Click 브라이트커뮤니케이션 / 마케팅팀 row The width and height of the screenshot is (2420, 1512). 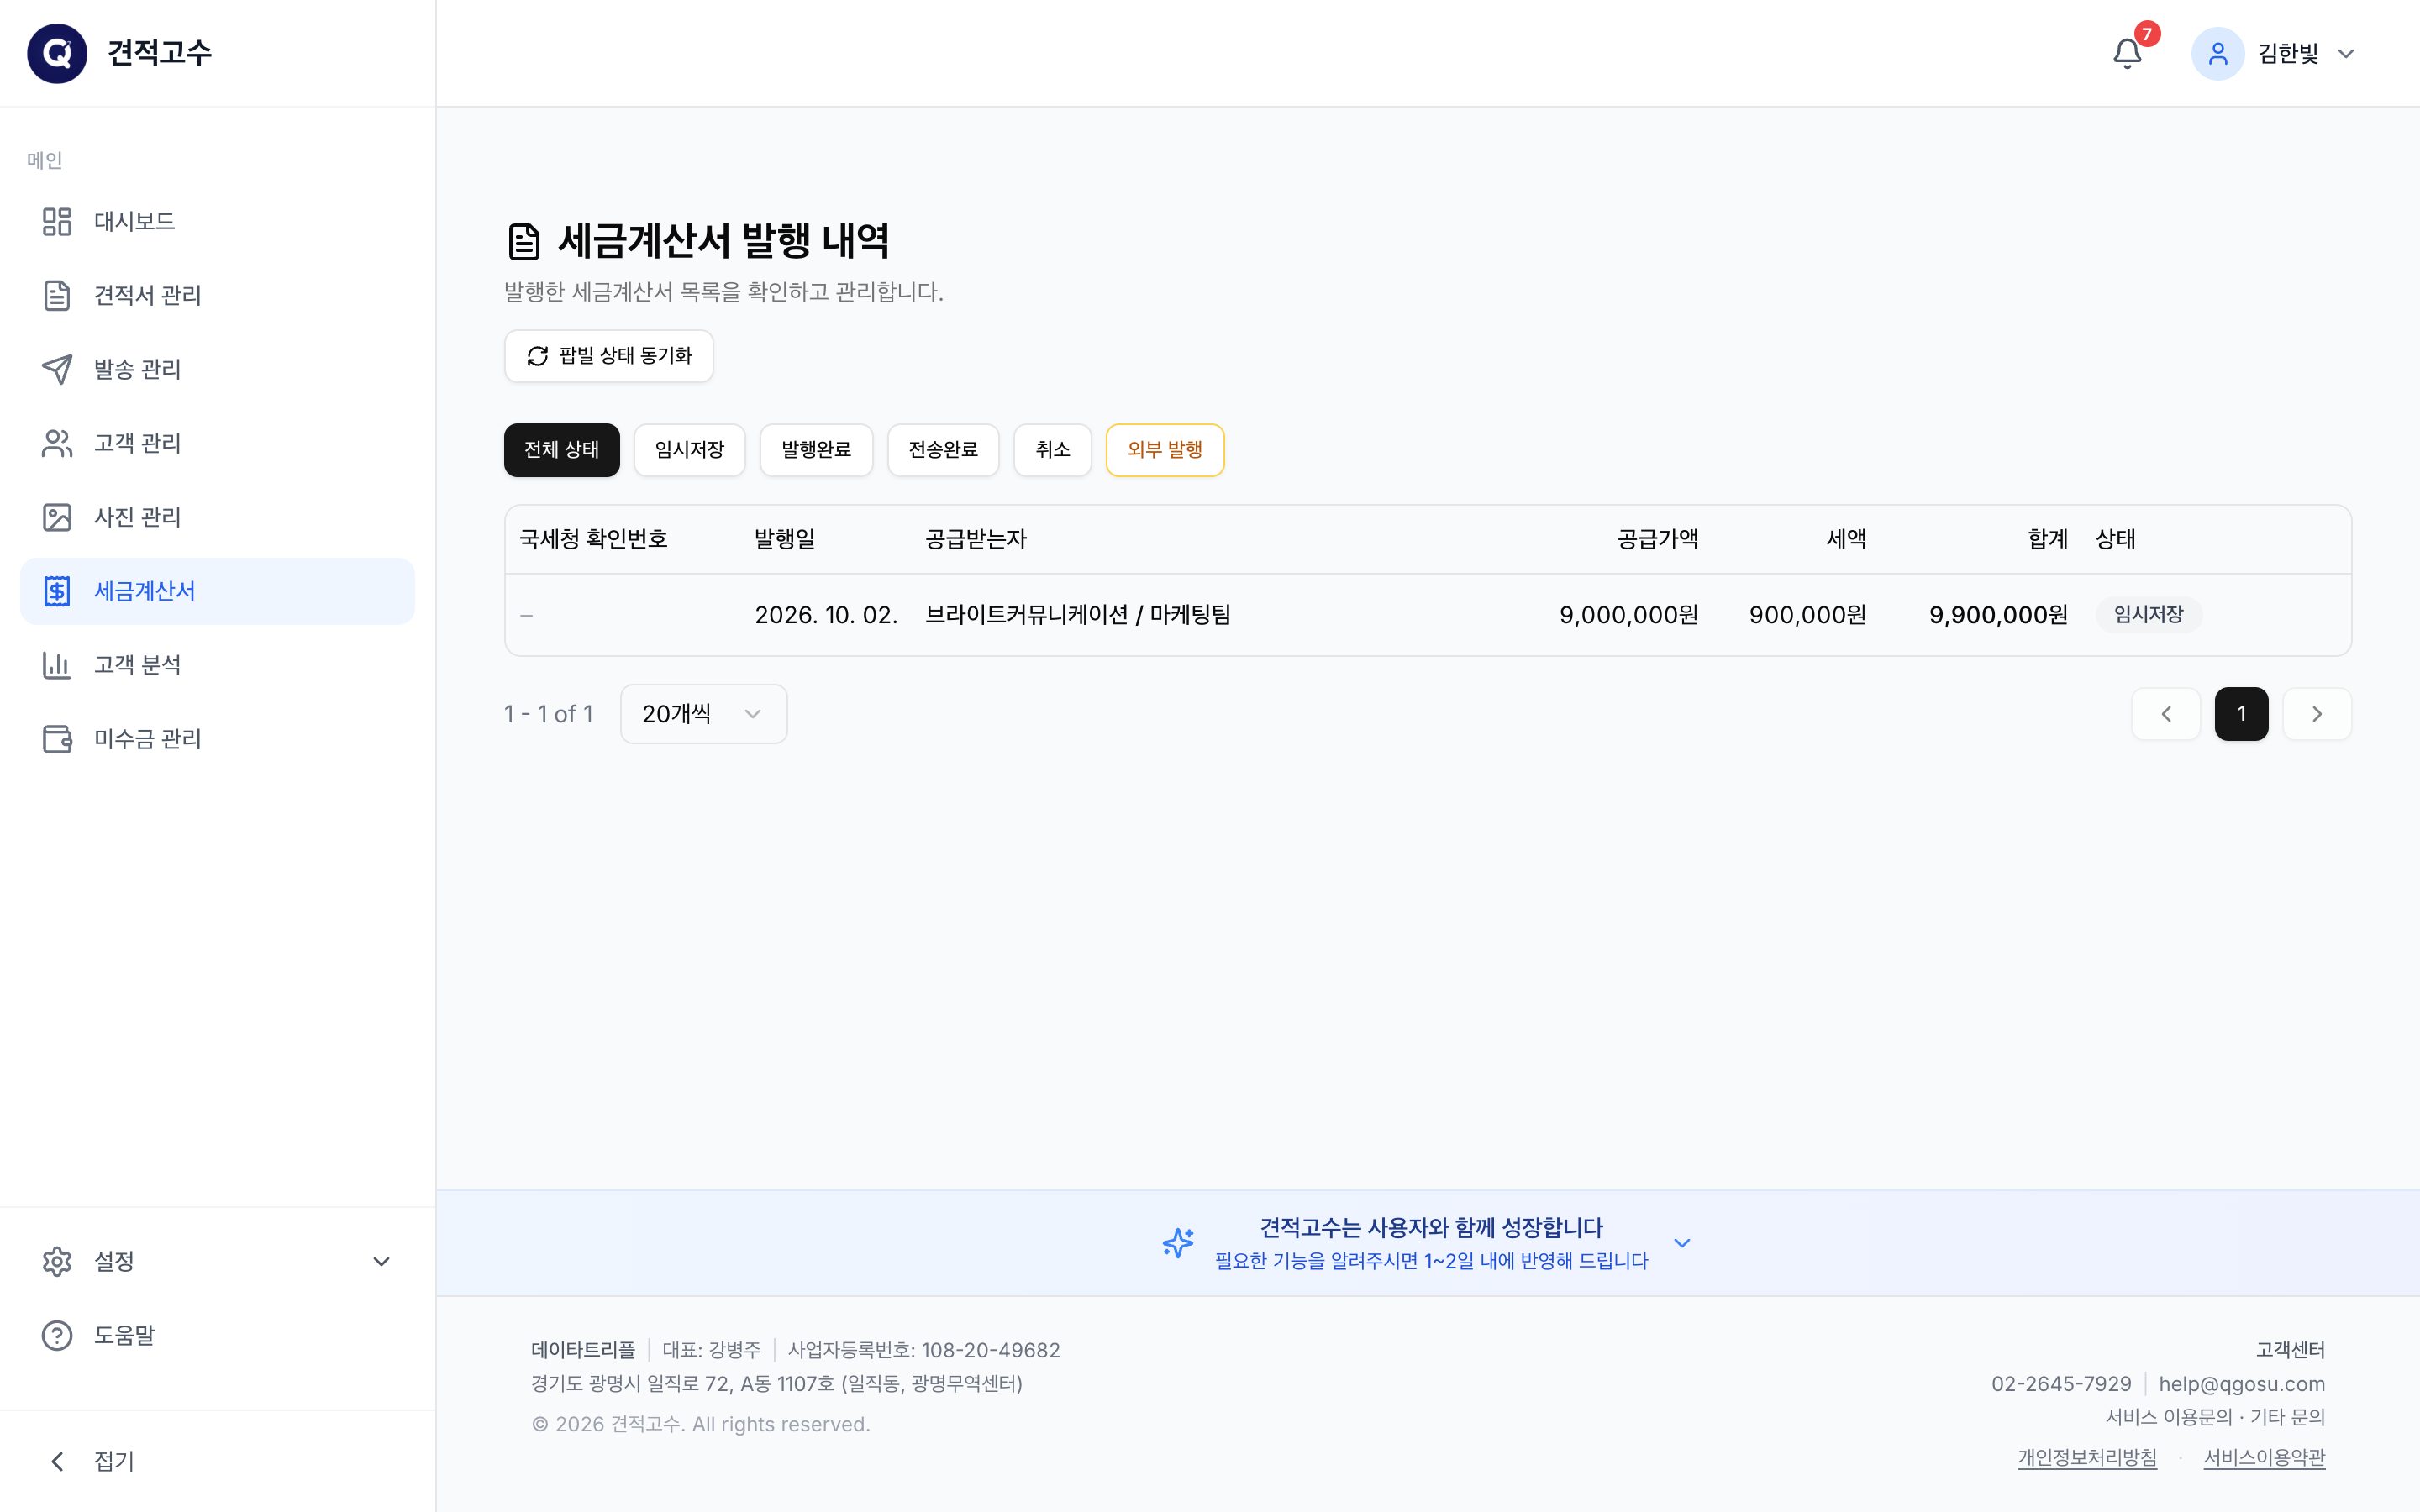pos(1428,615)
